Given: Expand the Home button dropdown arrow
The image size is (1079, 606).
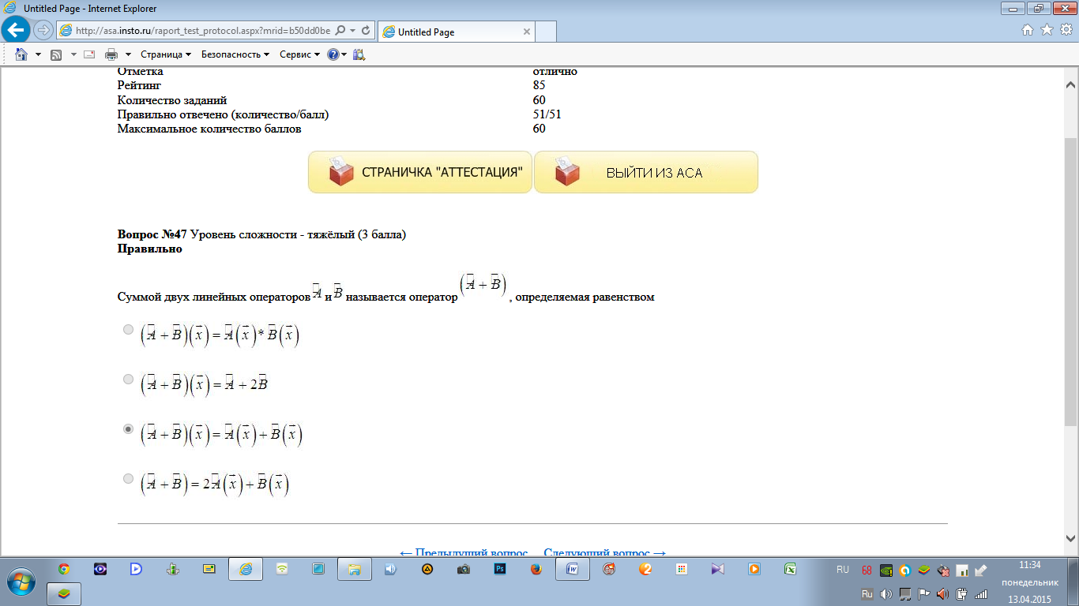Looking at the screenshot, I should [x=38, y=54].
